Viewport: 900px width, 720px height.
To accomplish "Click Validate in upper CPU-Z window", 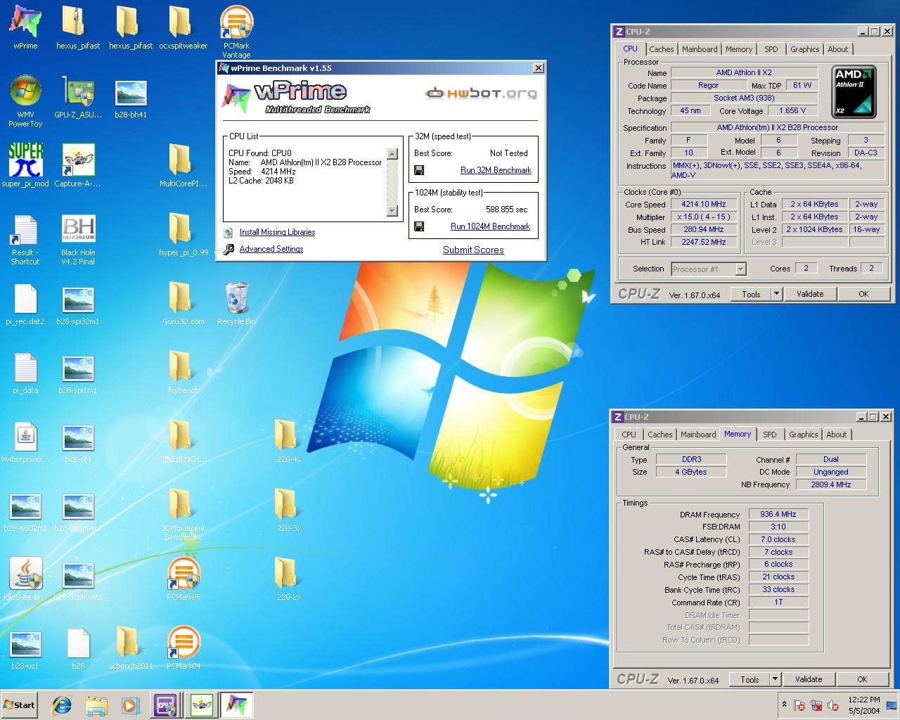I will [x=810, y=294].
